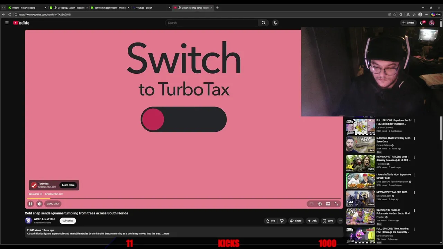The image size is (443, 249).
Task: Open browser tab search dropdown
Action: 3,8
